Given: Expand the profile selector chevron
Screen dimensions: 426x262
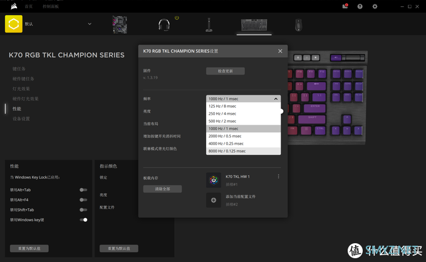Looking at the screenshot, I should pyautogui.click(x=90, y=24).
